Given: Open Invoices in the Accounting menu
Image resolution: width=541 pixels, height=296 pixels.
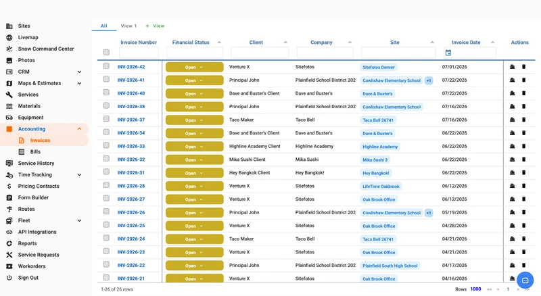Looking at the screenshot, I should [40, 141].
